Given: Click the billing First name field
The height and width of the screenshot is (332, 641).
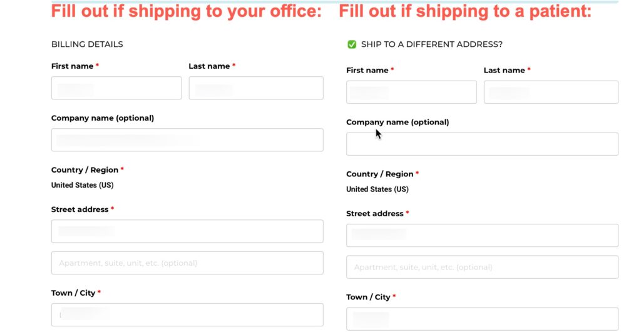Looking at the screenshot, I should pos(116,88).
